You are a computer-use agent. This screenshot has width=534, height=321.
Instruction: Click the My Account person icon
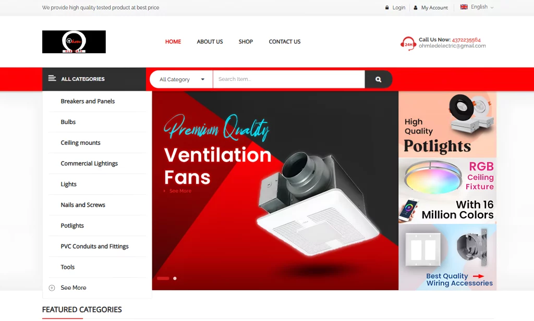coord(416,8)
